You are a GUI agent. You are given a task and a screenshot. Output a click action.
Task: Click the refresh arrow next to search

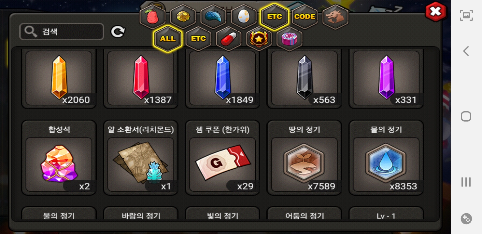[x=118, y=32]
